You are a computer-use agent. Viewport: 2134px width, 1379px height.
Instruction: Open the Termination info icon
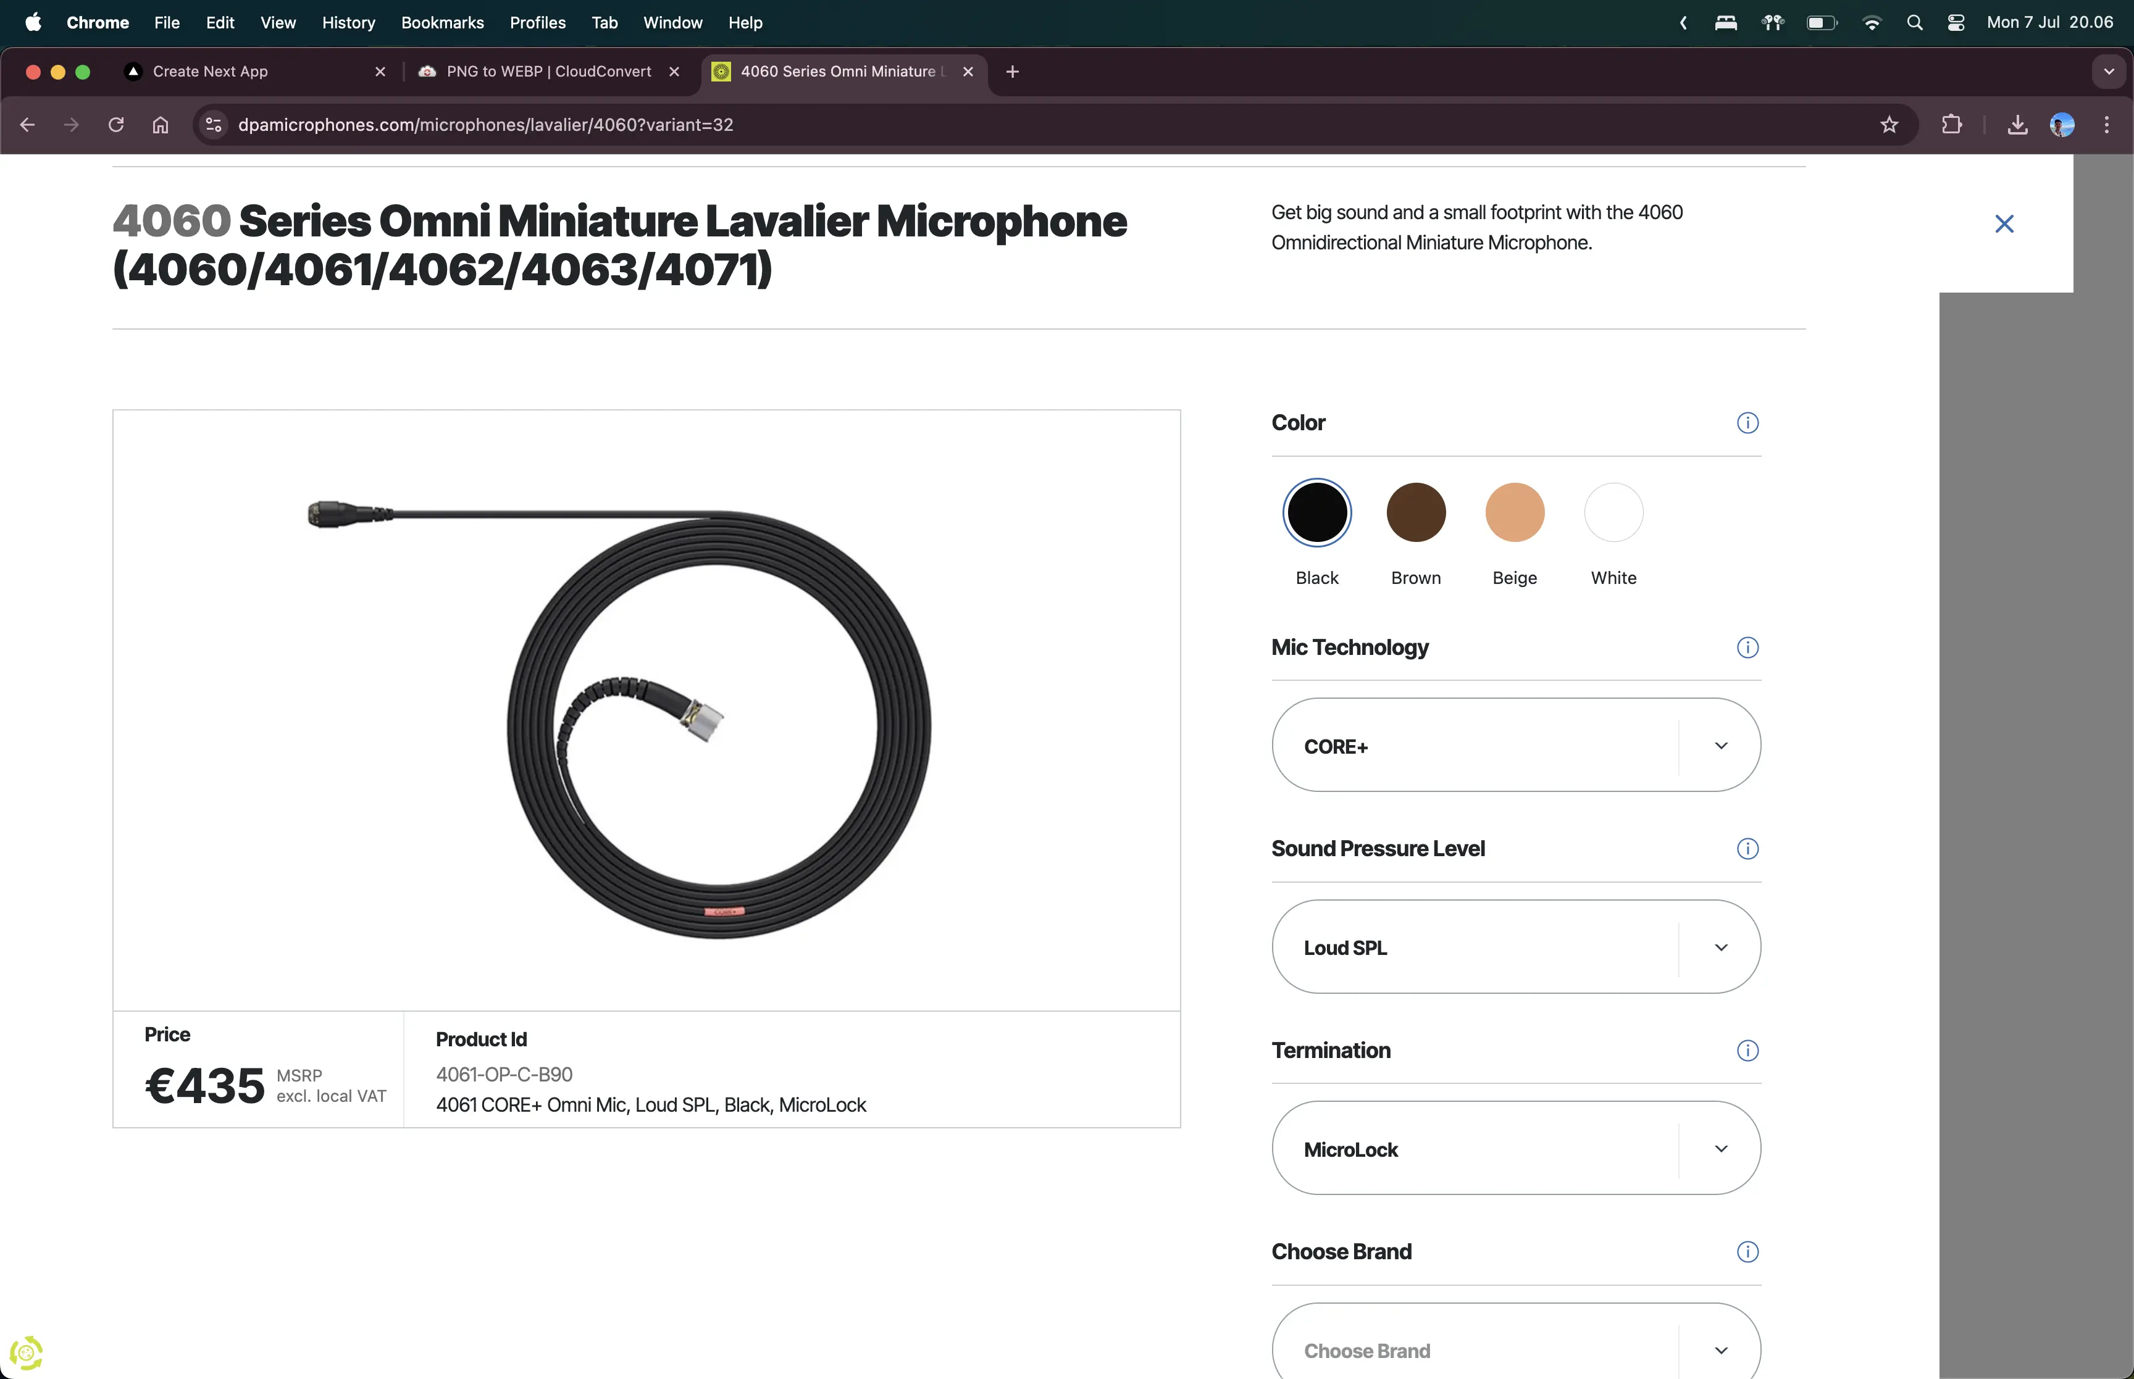(1747, 1051)
